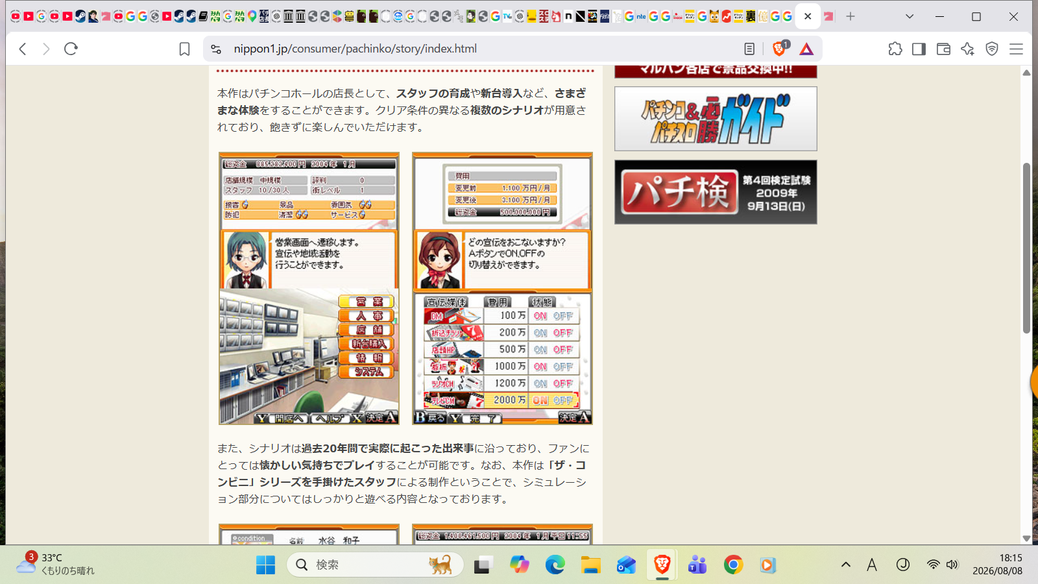Switch to the 億 favicon tab
Screen dimensions: 1038x584
coord(763,16)
